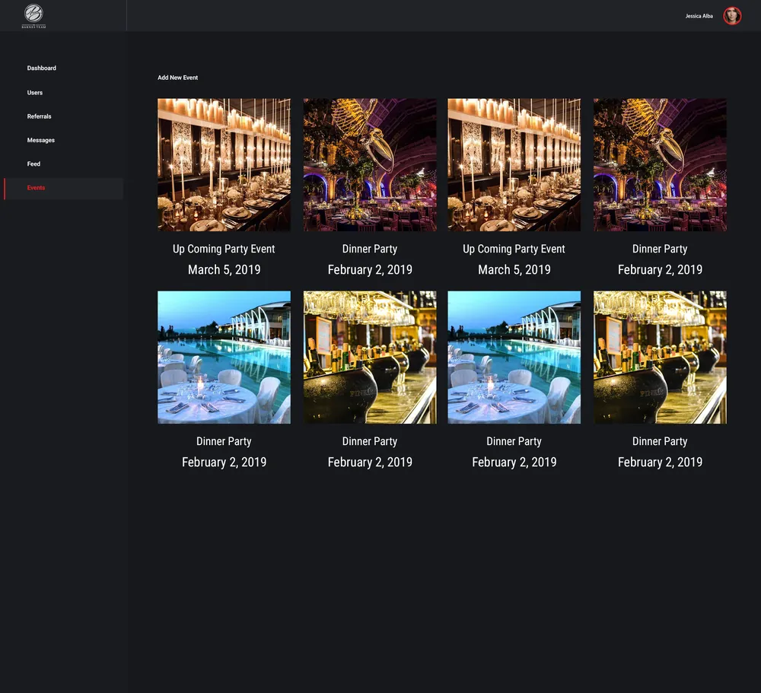Open the leftmost golden skeleton hall photo
The height and width of the screenshot is (693, 761).
click(x=370, y=164)
